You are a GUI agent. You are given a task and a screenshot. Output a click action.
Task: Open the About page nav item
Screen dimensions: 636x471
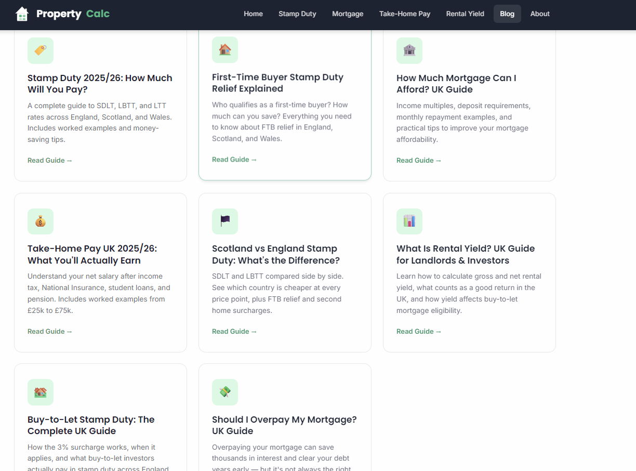point(540,14)
